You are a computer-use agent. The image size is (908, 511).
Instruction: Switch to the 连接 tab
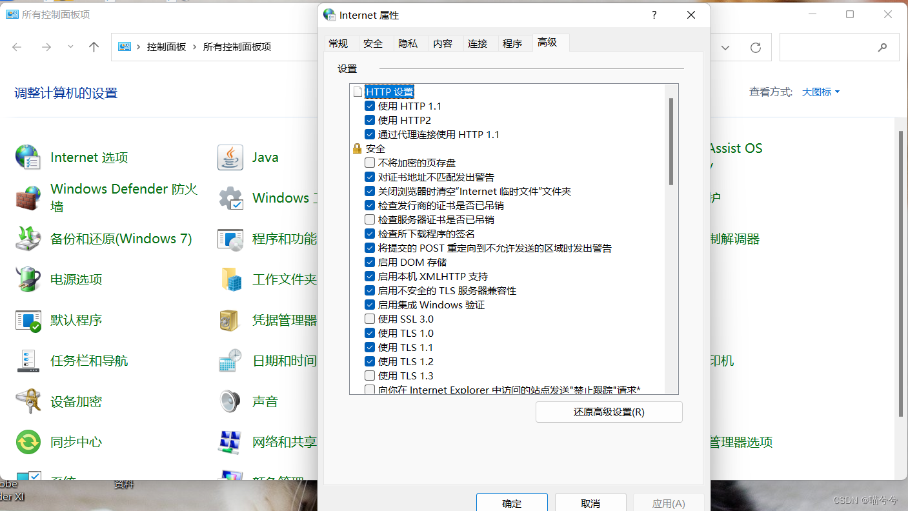(x=478, y=44)
